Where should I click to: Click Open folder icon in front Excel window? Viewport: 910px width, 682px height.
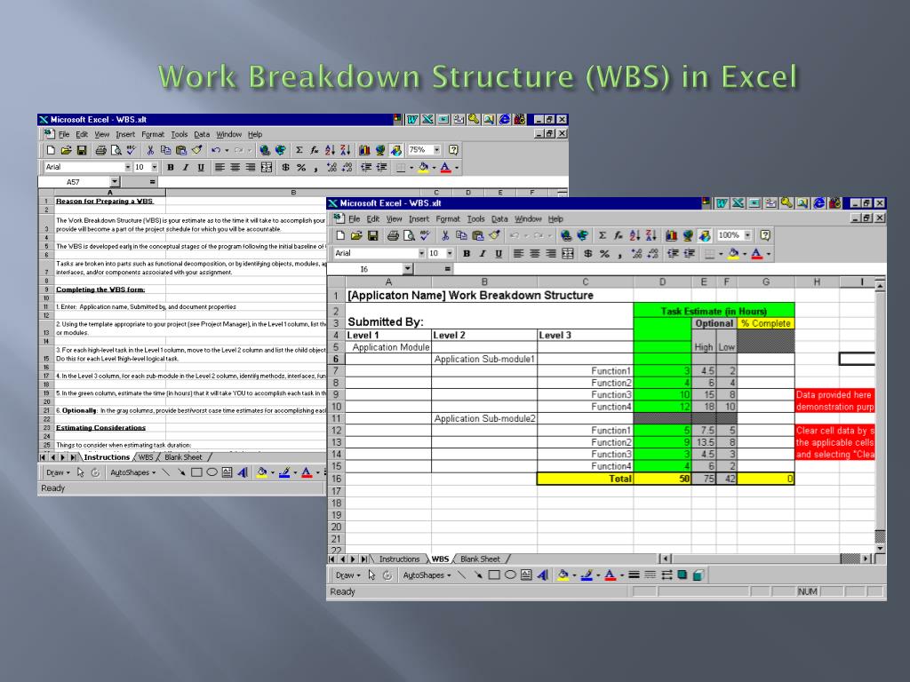click(356, 235)
